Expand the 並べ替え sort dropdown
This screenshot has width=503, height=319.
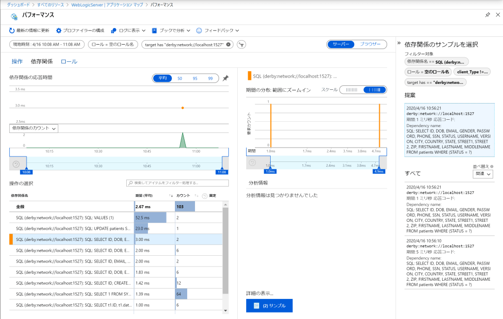(x=483, y=174)
